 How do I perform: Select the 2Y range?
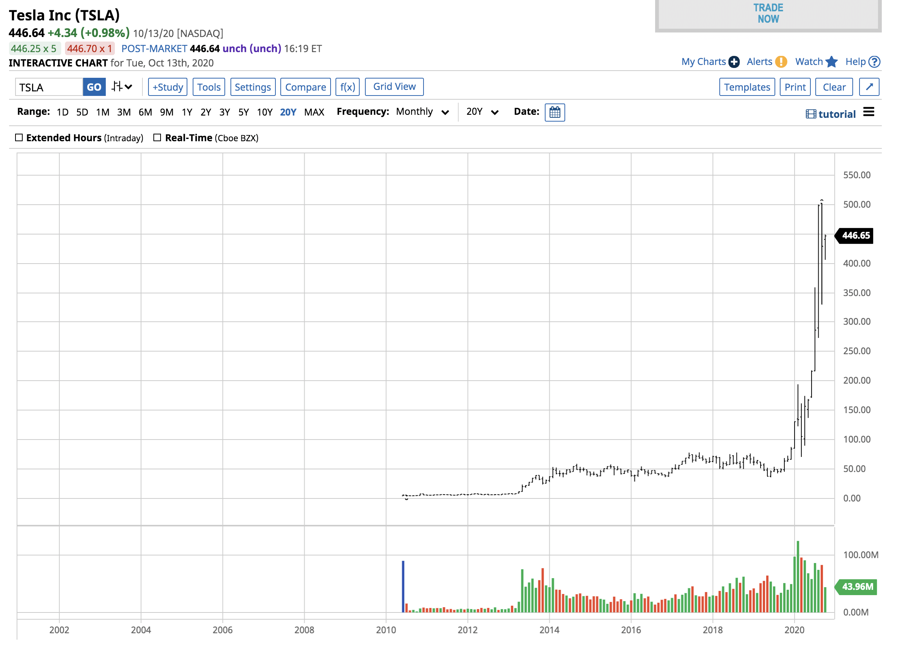[206, 112]
